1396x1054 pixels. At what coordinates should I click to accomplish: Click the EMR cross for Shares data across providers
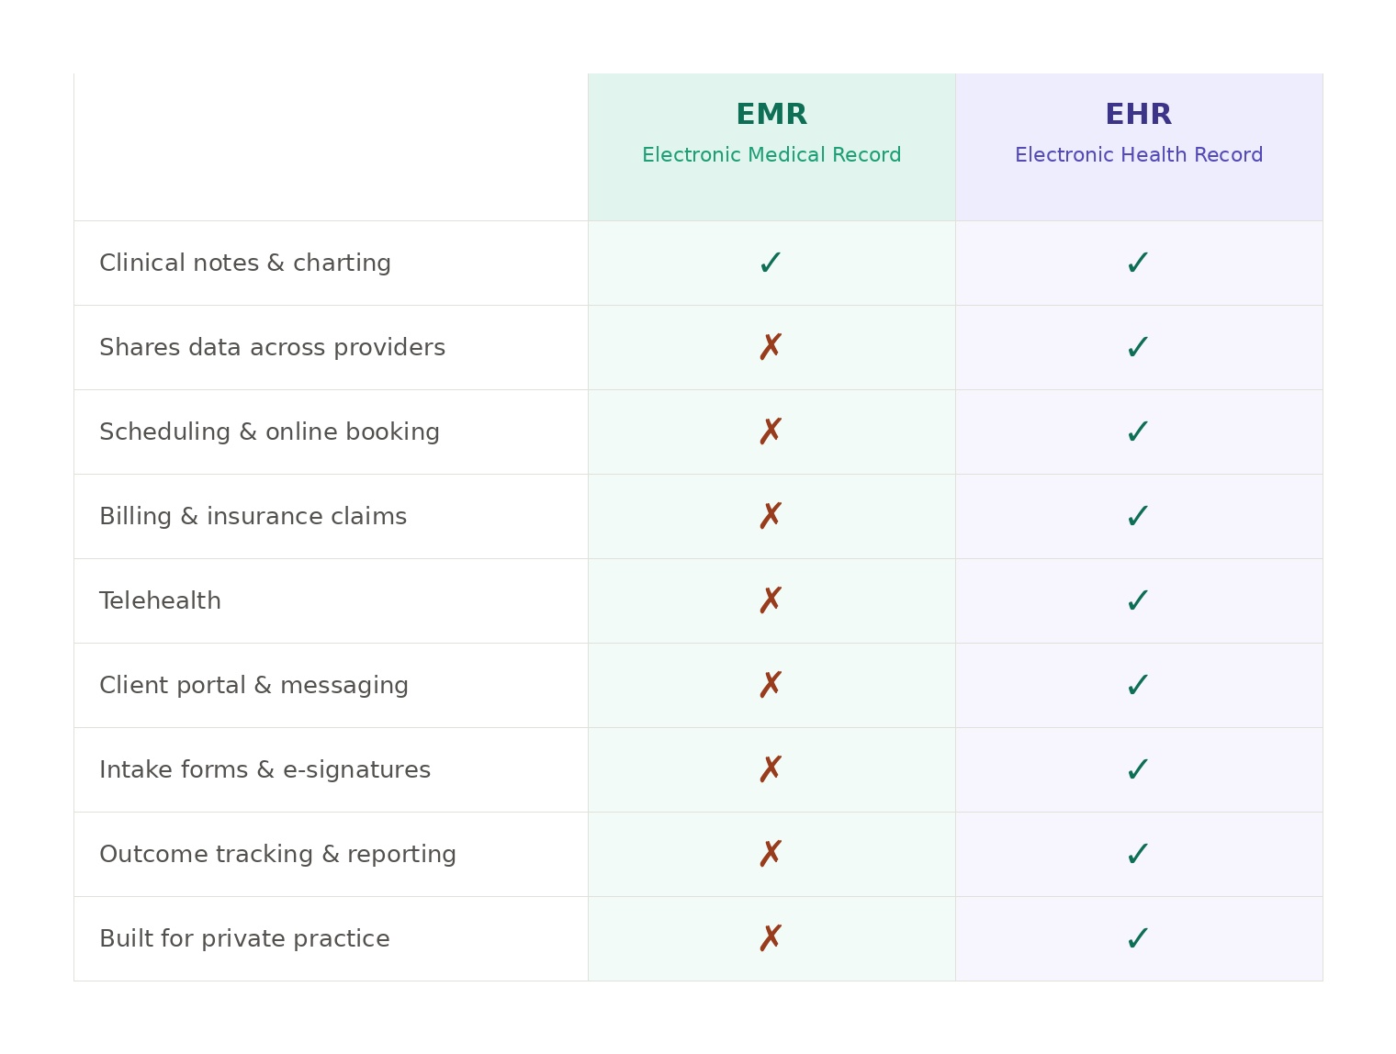point(771,348)
